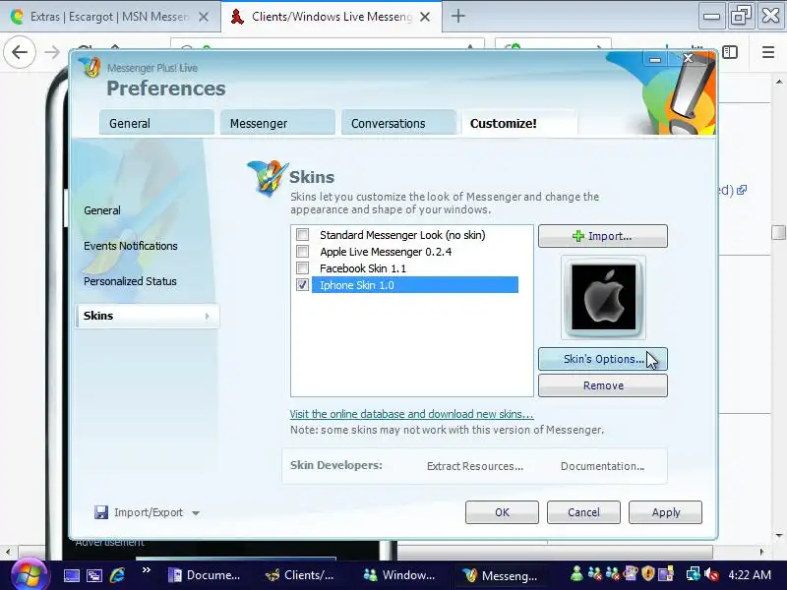Open the Conversations preferences tab

398,123
